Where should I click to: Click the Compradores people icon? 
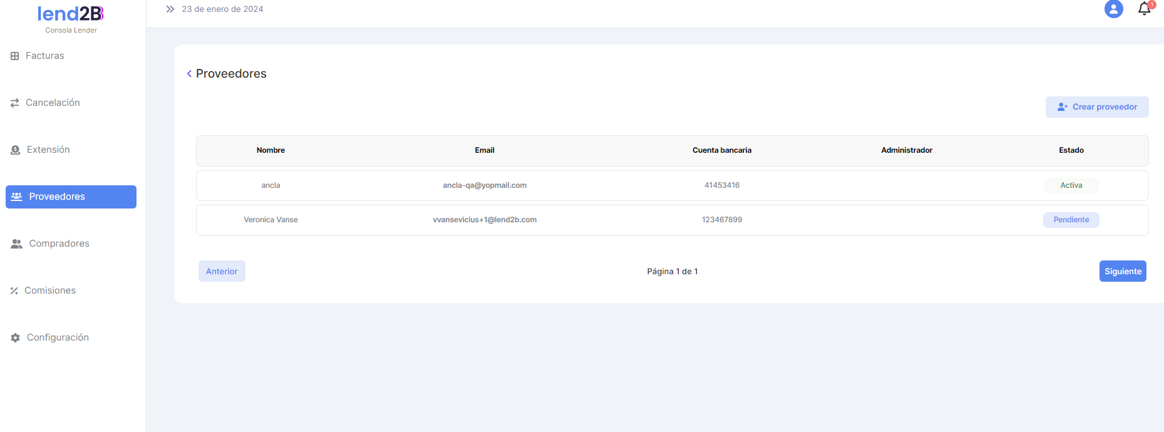[x=17, y=244]
